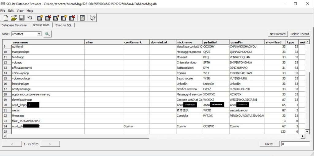Screen dimensions: 314x156
Task: Click the Create Table toolbar icon
Action: pos(40,18)
